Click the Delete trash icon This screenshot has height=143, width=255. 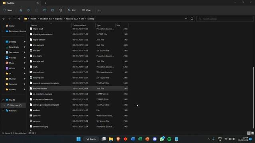pyautogui.click(x=61, y=10)
